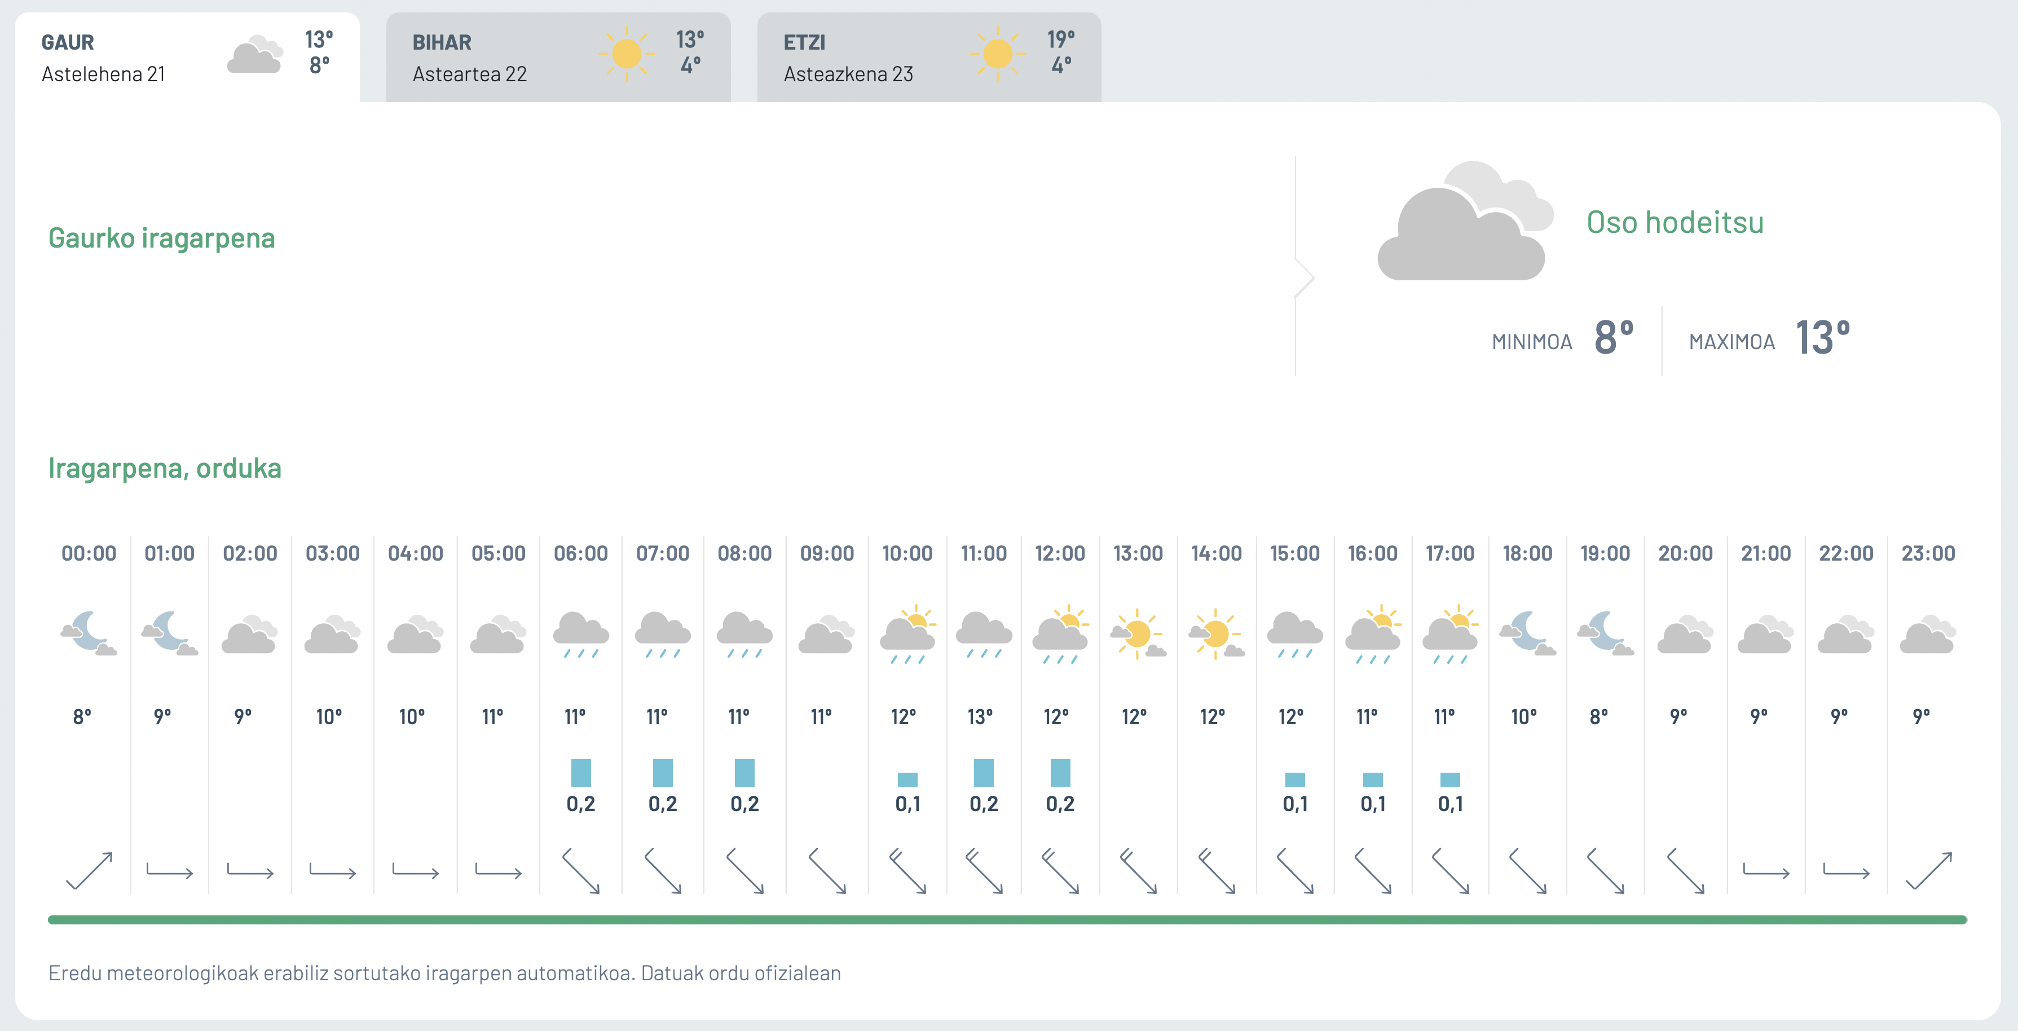Click the wind arrow at 07:00
Screen dimensions: 2018x1031
click(x=663, y=870)
